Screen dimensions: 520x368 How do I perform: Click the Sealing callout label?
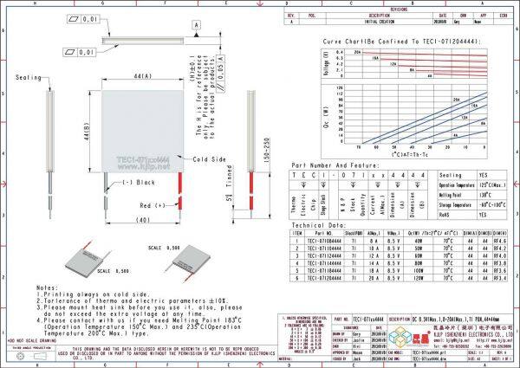tap(29, 78)
